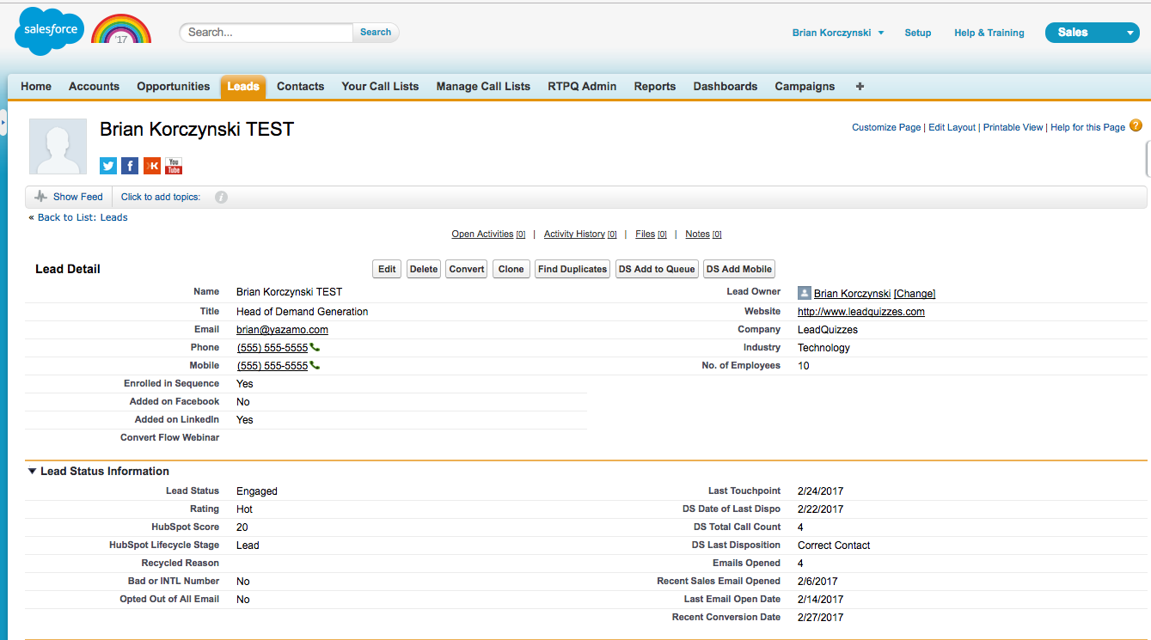
Task: Open the Manage Call Lists tab
Action: (x=483, y=87)
